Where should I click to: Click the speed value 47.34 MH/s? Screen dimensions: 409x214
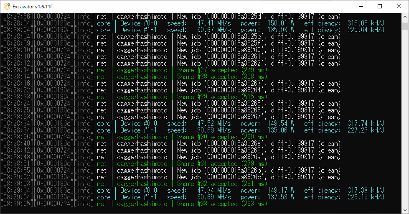click(214, 191)
